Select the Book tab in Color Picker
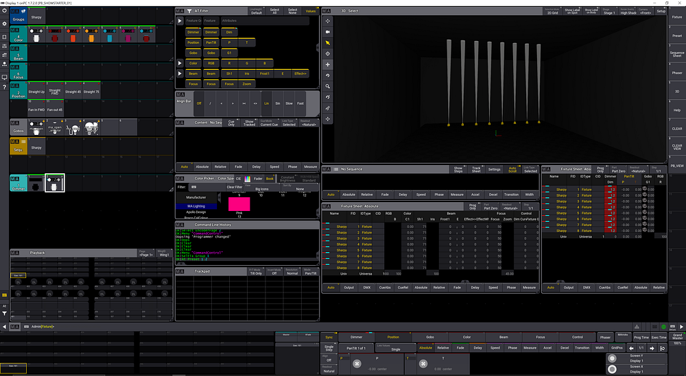 coord(269,179)
